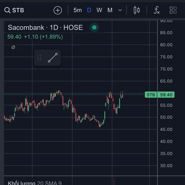
Task: Select the D daily timeframe
Action: pyautogui.click(x=89, y=10)
